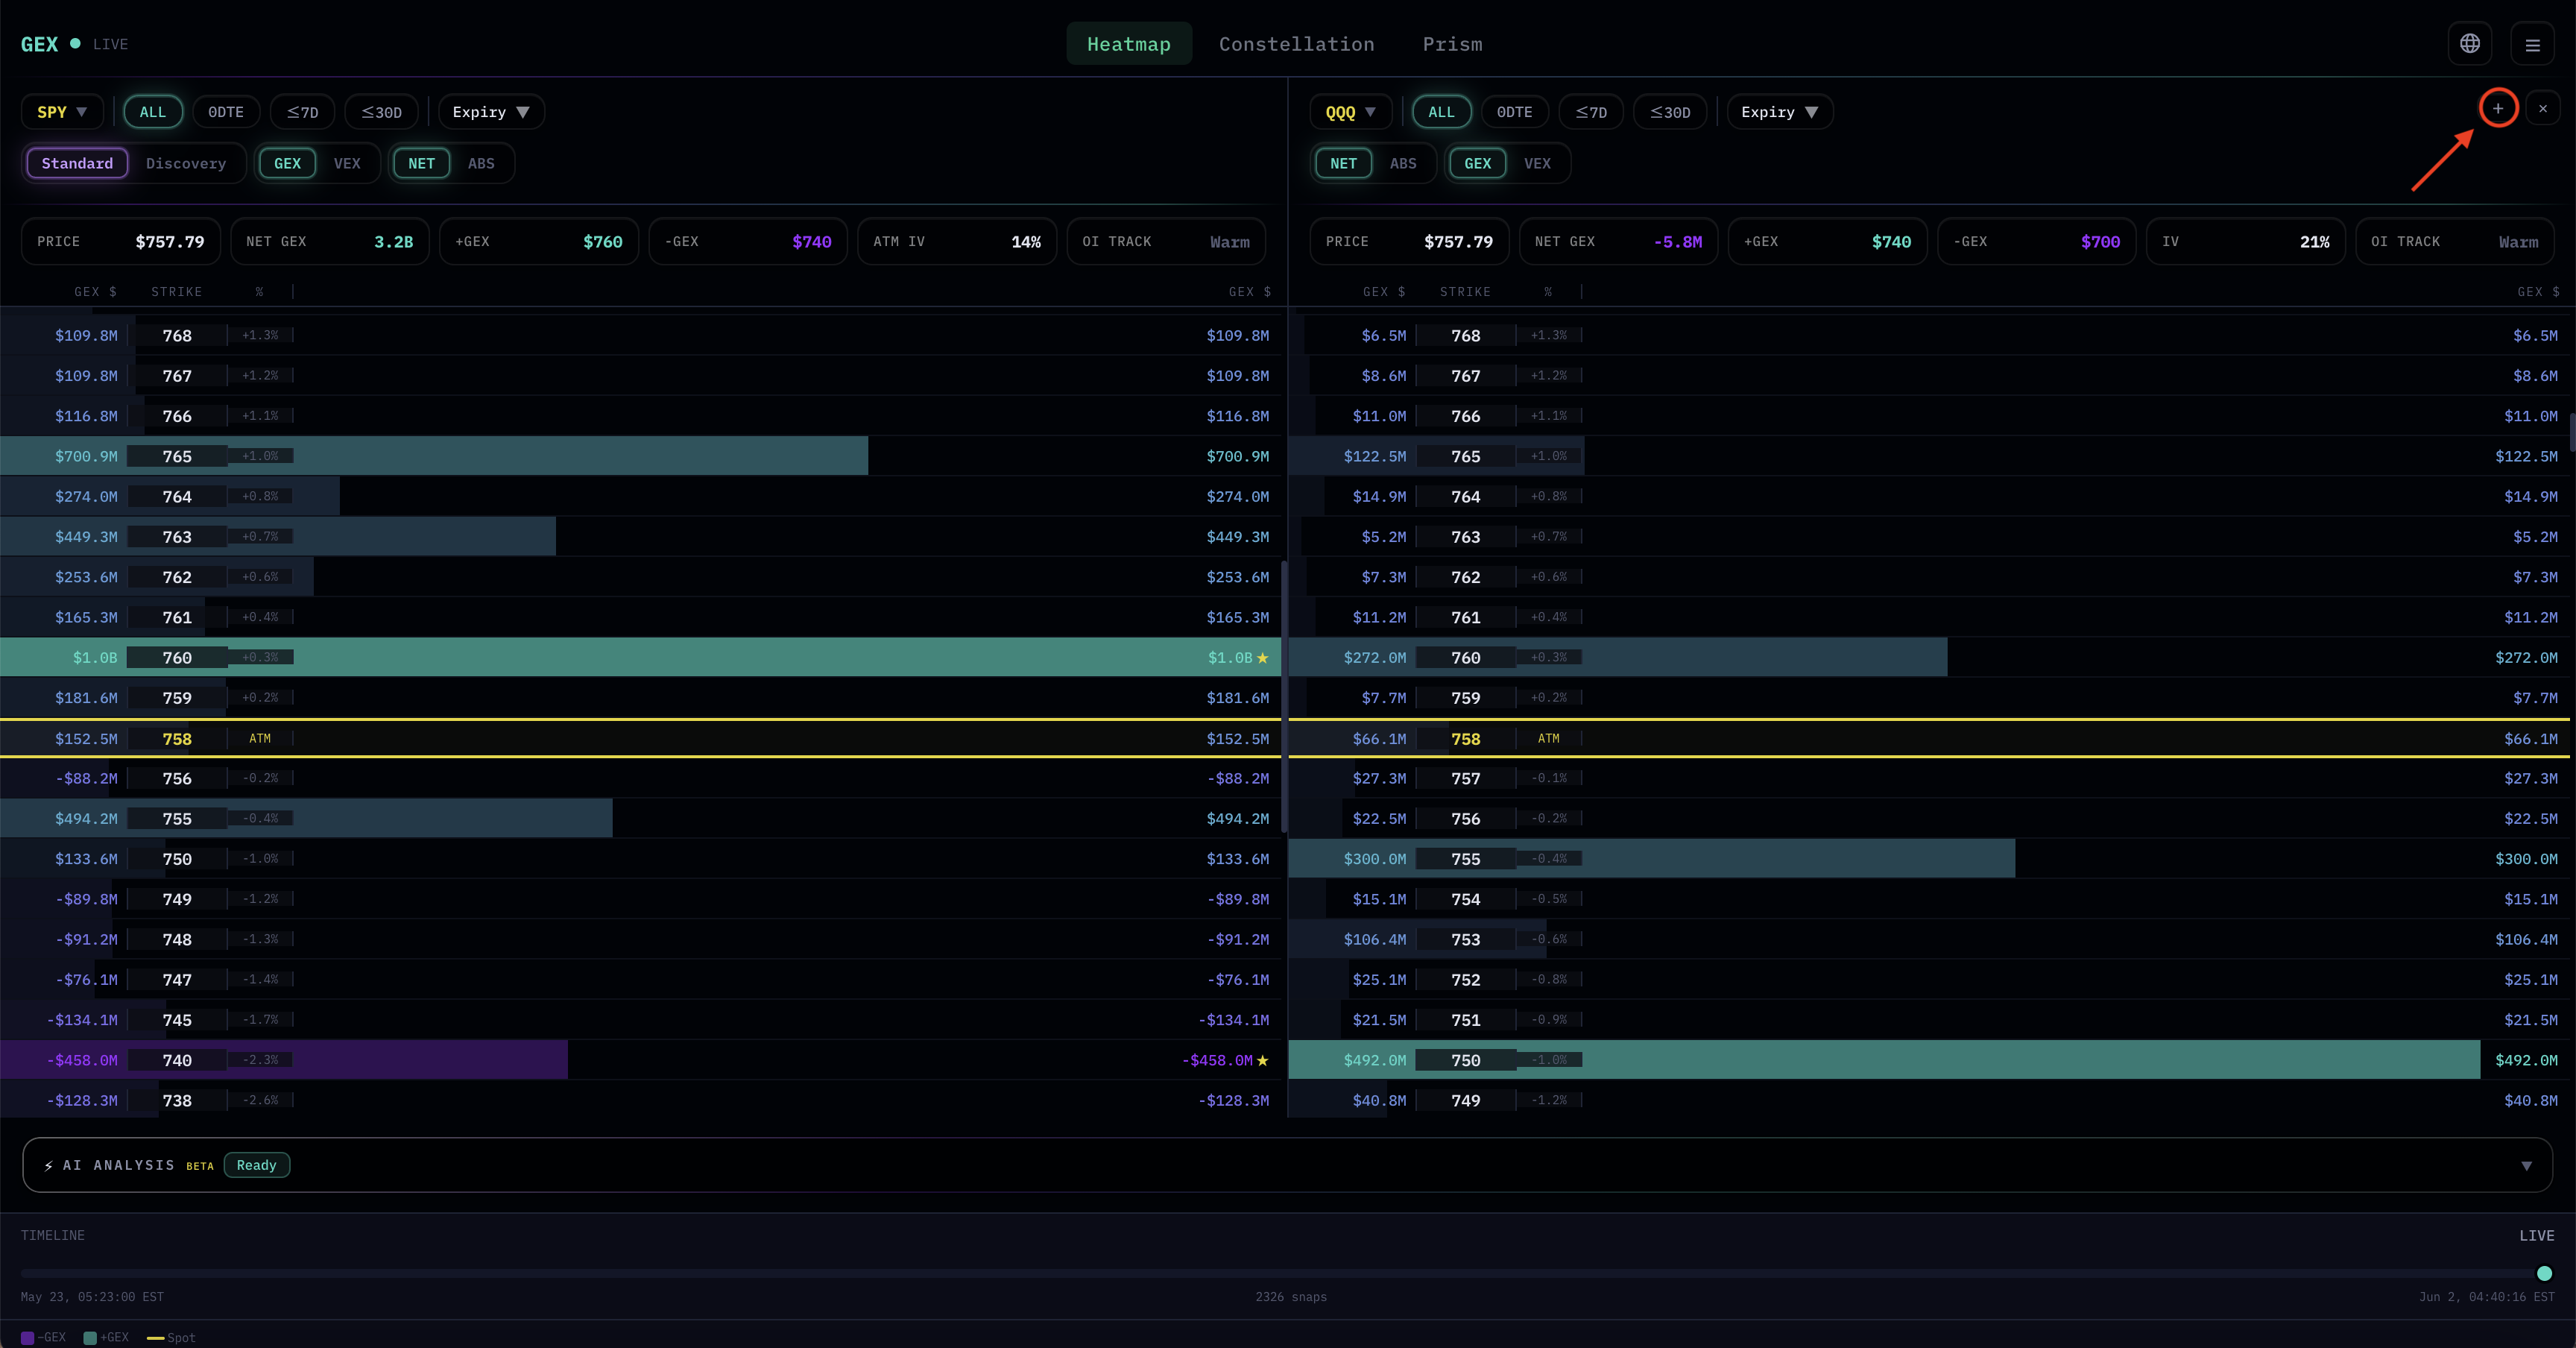Open the QQQ ticker dropdown
This screenshot has width=2576, height=1348.
point(1350,112)
